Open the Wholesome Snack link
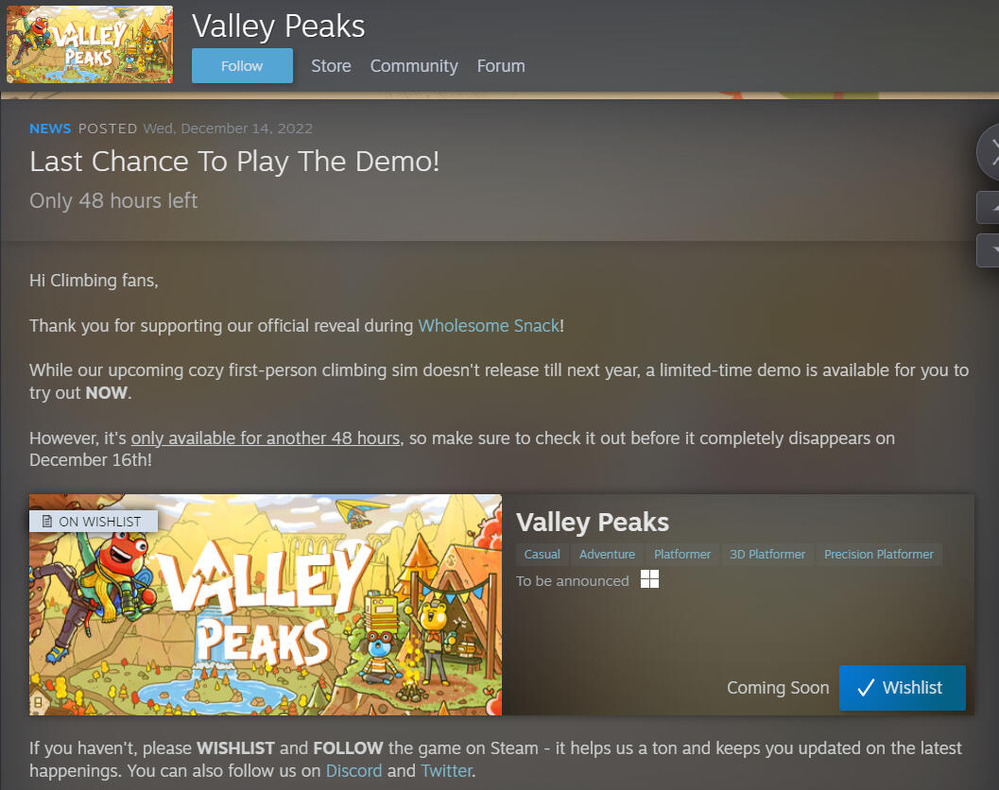 pos(489,326)
